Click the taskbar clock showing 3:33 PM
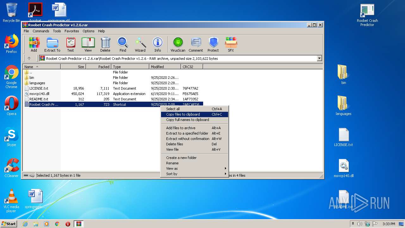 pos(389,224)
